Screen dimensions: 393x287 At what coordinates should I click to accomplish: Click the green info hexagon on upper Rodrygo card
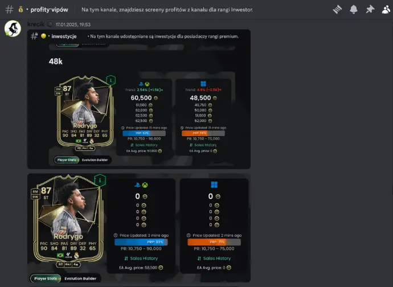(x=111, y=80)
